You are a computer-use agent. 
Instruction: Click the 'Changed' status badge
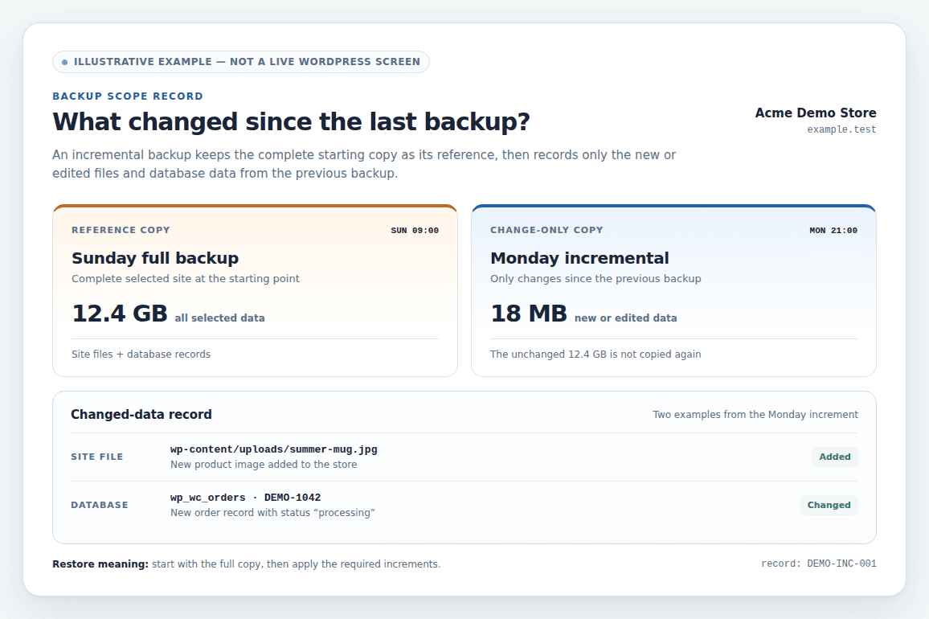(x=829, y=505)
